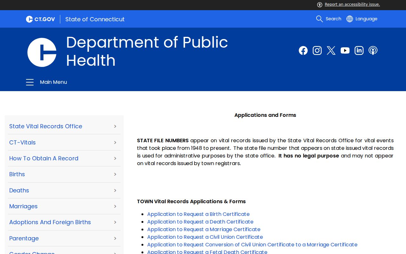
Task: Select CT-Vitals in the sidebar
Action: (23, 143)
